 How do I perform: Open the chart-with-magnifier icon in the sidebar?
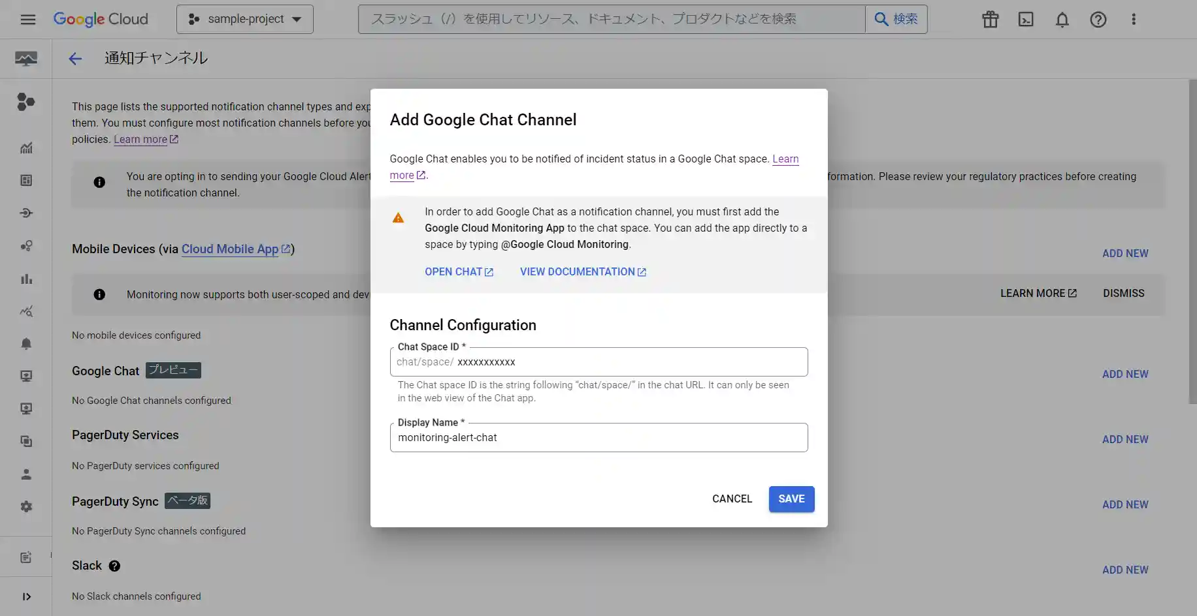(x=26, y=311)
